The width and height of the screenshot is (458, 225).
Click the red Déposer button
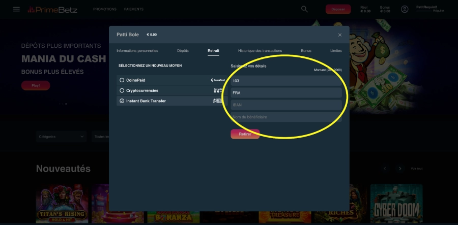coord(338,9)
